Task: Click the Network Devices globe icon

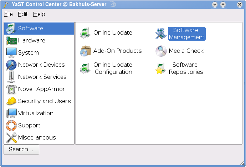Action: click(x=11, y=65)
